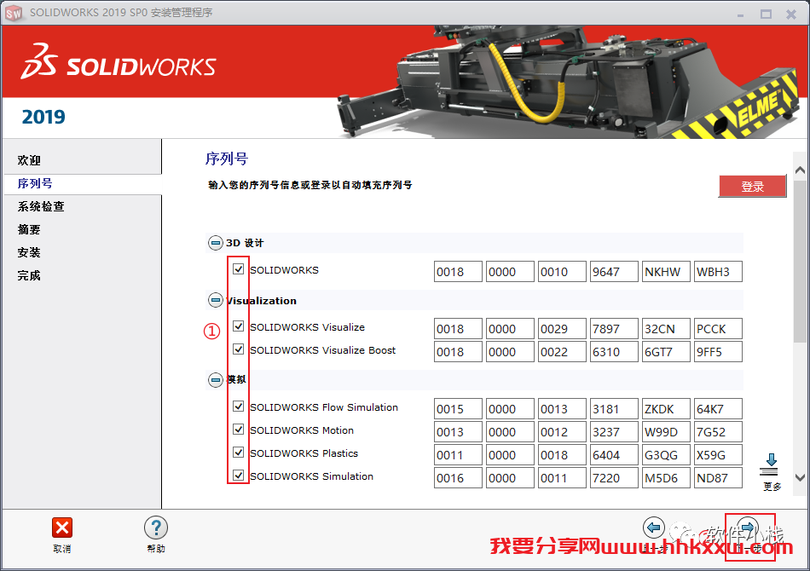This screenshot has width=810, height=571.
Task: Click Motion serial field 3237
Action: (614, 431)
